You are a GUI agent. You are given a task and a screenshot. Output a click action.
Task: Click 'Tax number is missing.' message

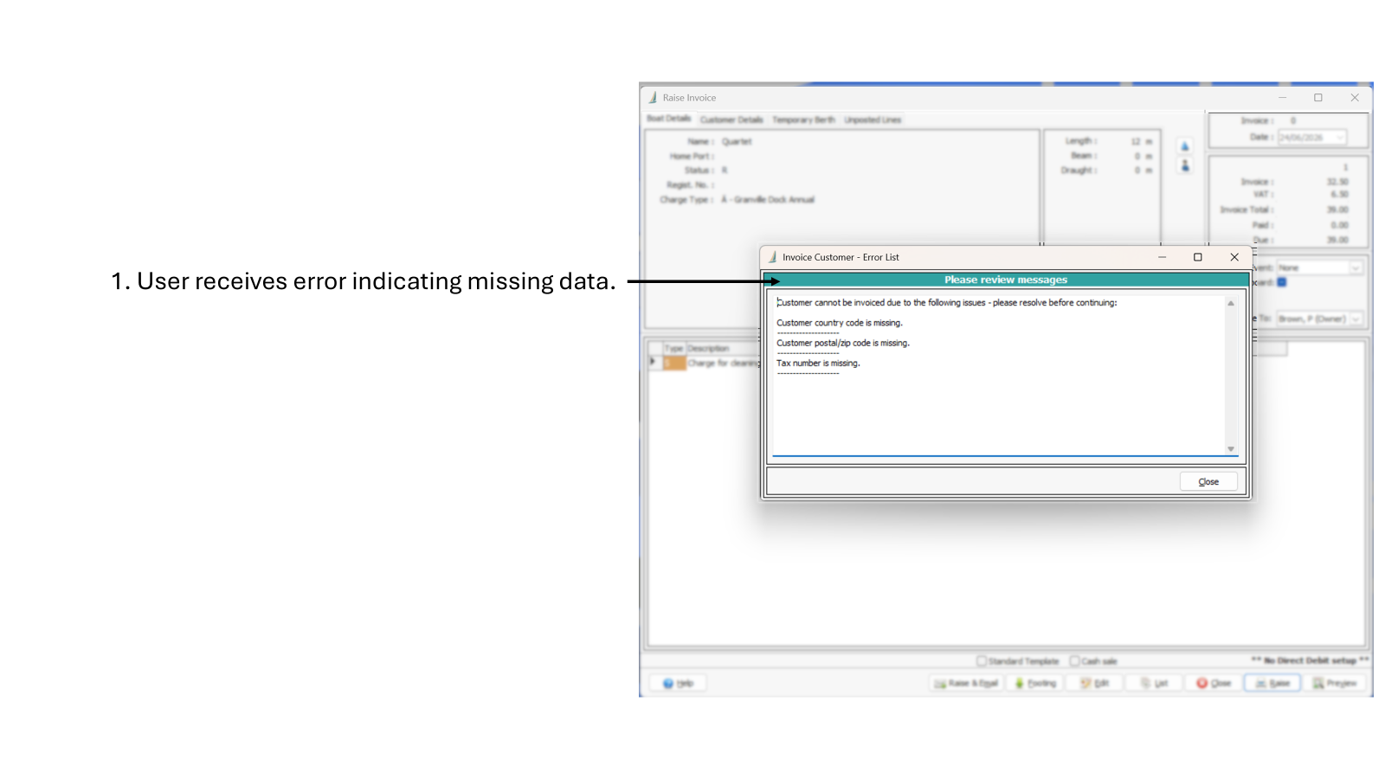coord(817,364)
